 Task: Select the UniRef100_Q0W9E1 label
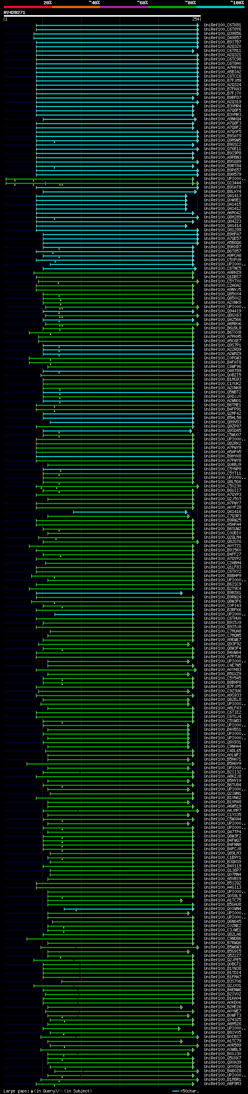pyautogui.click(x=222, y=200)
